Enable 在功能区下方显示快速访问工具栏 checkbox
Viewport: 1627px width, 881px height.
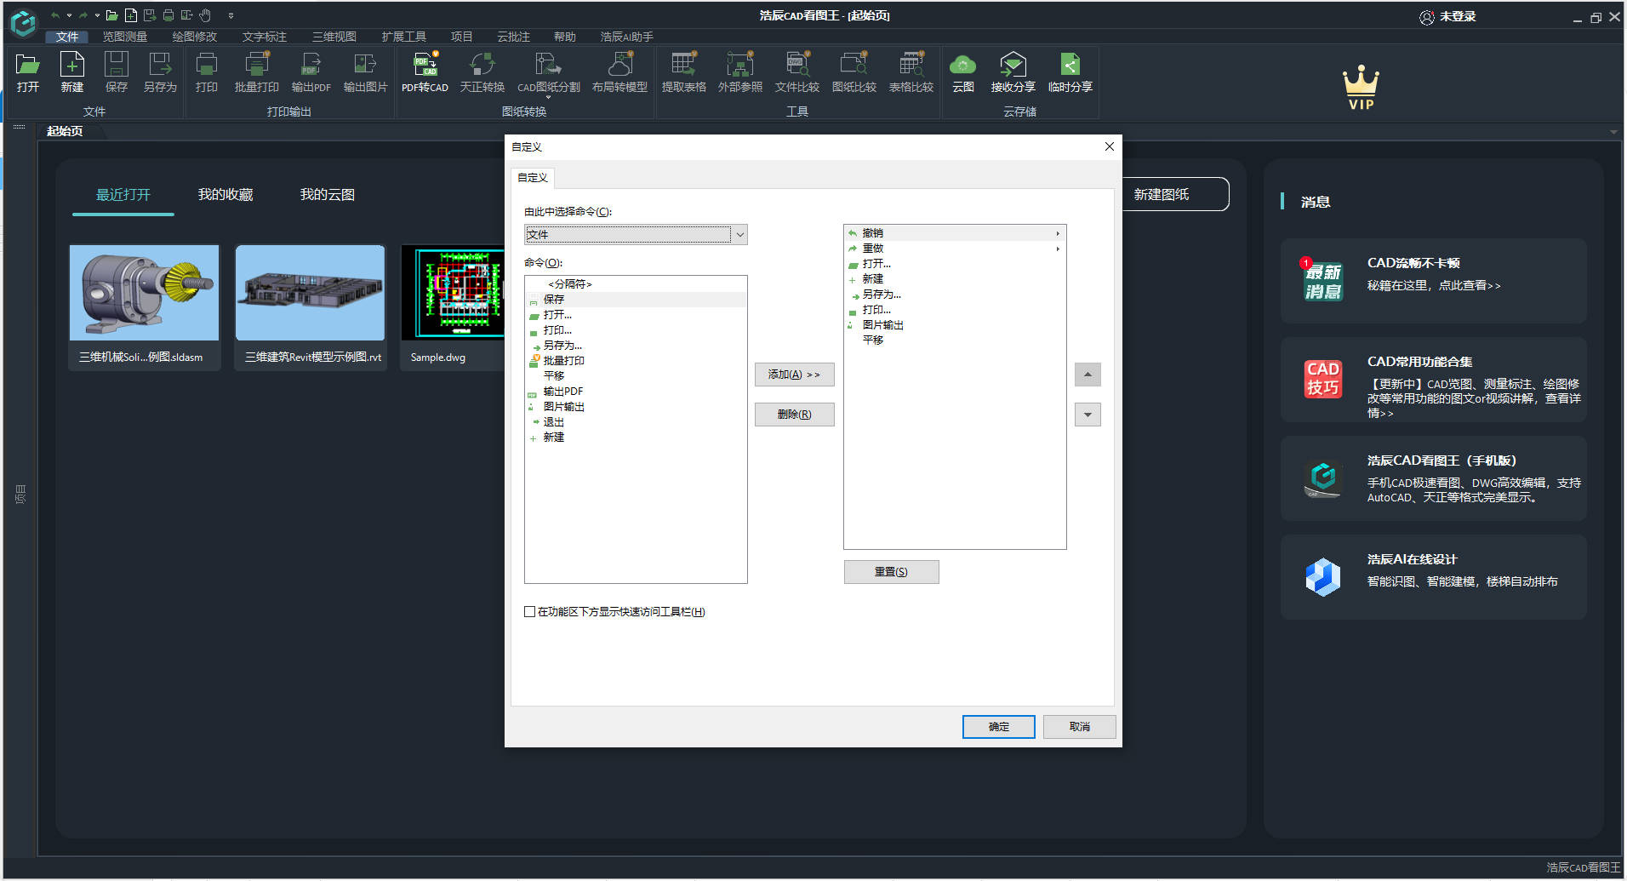530,611
